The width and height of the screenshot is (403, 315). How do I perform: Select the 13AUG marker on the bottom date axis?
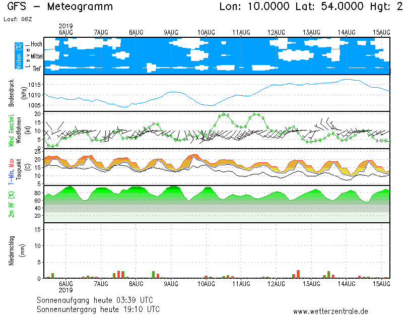312,284
